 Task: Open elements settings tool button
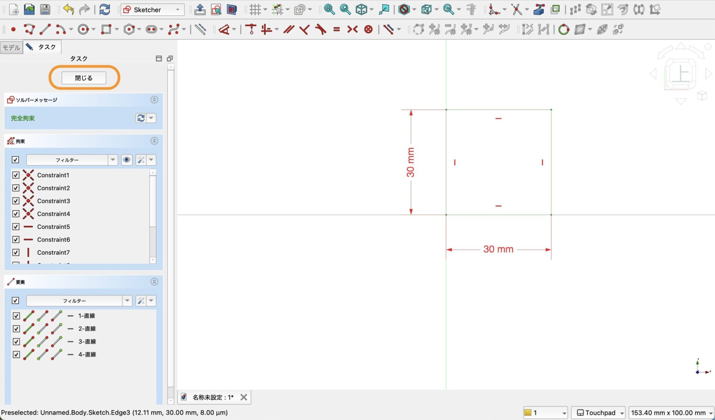[141, 300]
